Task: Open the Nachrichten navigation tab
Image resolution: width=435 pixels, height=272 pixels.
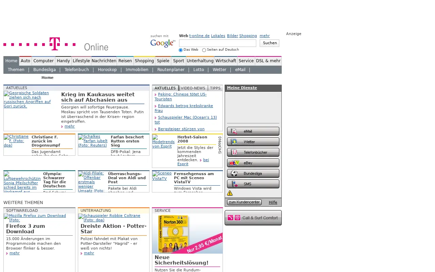Action: tap(104, 61)
